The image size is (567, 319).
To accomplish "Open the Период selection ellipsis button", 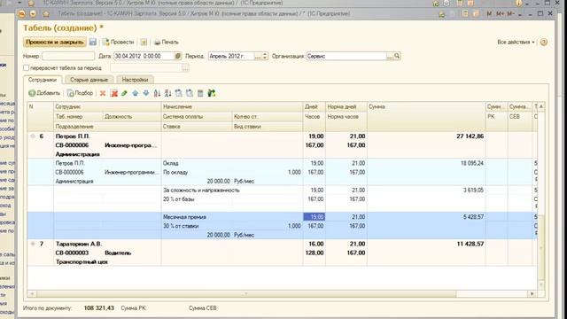I will coord(258,56).
